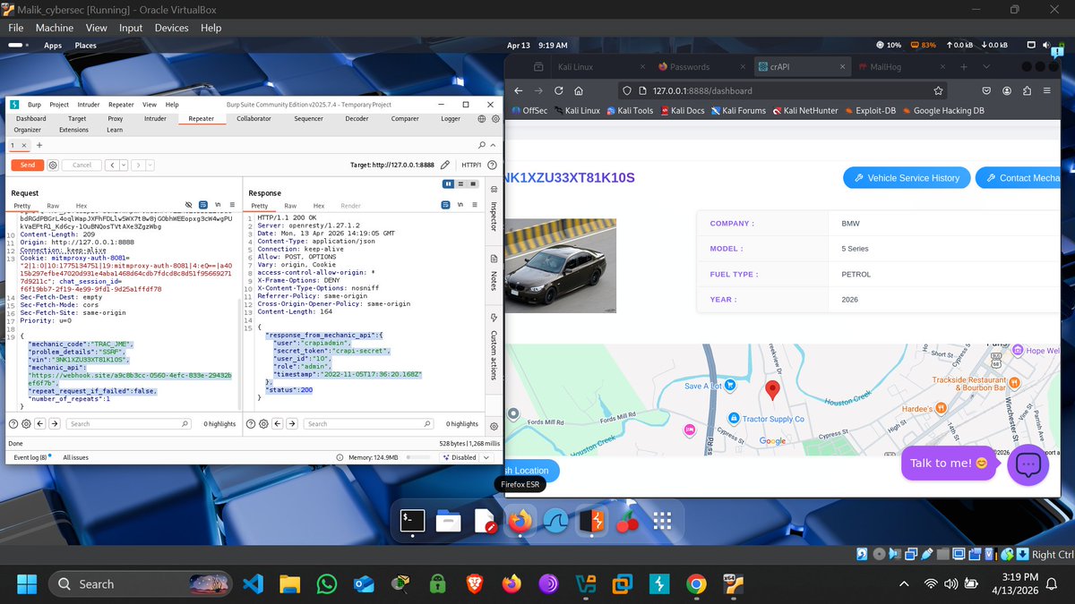1075x604 pixels.
Task: Click the Request search input field
Action: point(128,423)
